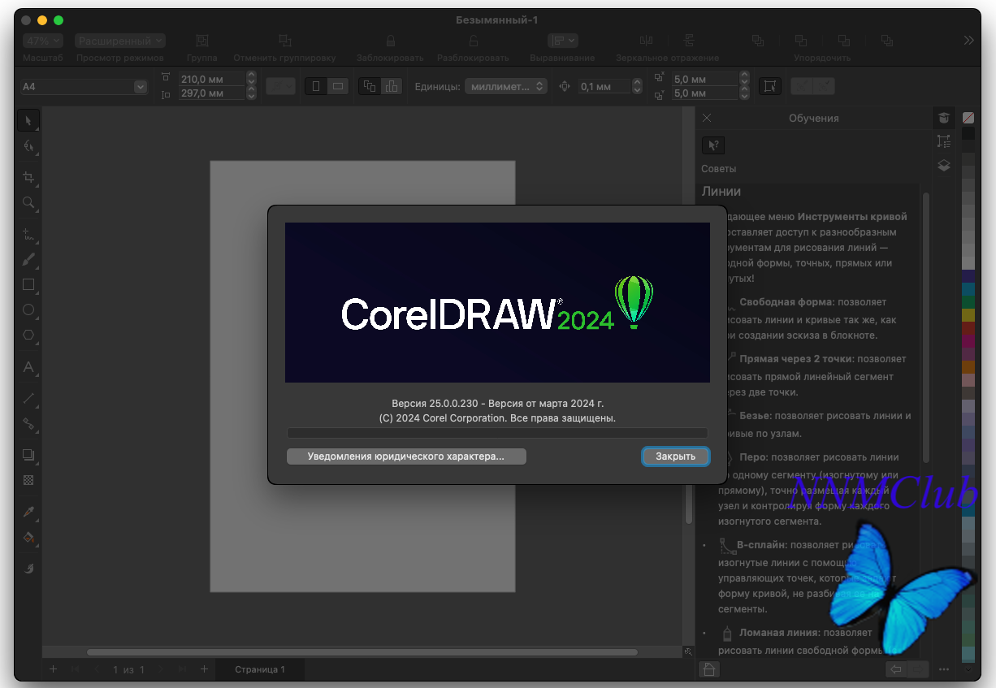Select the Transparency checkerboard tool
This screenshot has width=996, height=688.
pyautogui.click(x=28, y=480)
